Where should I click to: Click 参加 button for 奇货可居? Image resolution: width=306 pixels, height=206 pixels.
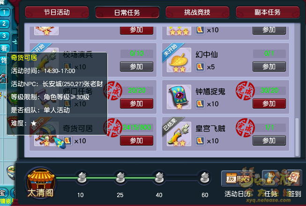[x=137, y=140]
